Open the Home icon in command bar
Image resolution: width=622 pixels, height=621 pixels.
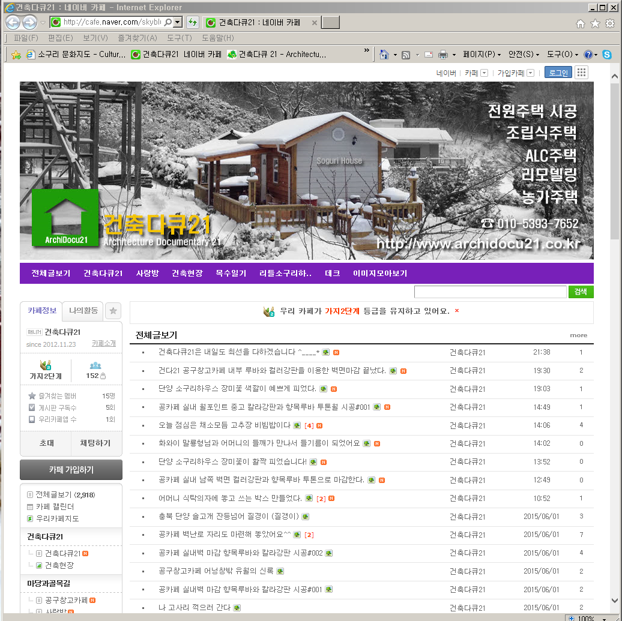pyautogui.click(x=384, y=55)
